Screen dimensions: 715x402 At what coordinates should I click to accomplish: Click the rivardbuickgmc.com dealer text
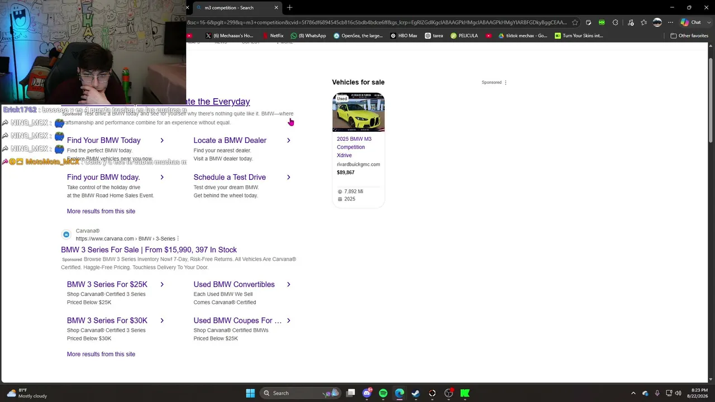point(358,165)
